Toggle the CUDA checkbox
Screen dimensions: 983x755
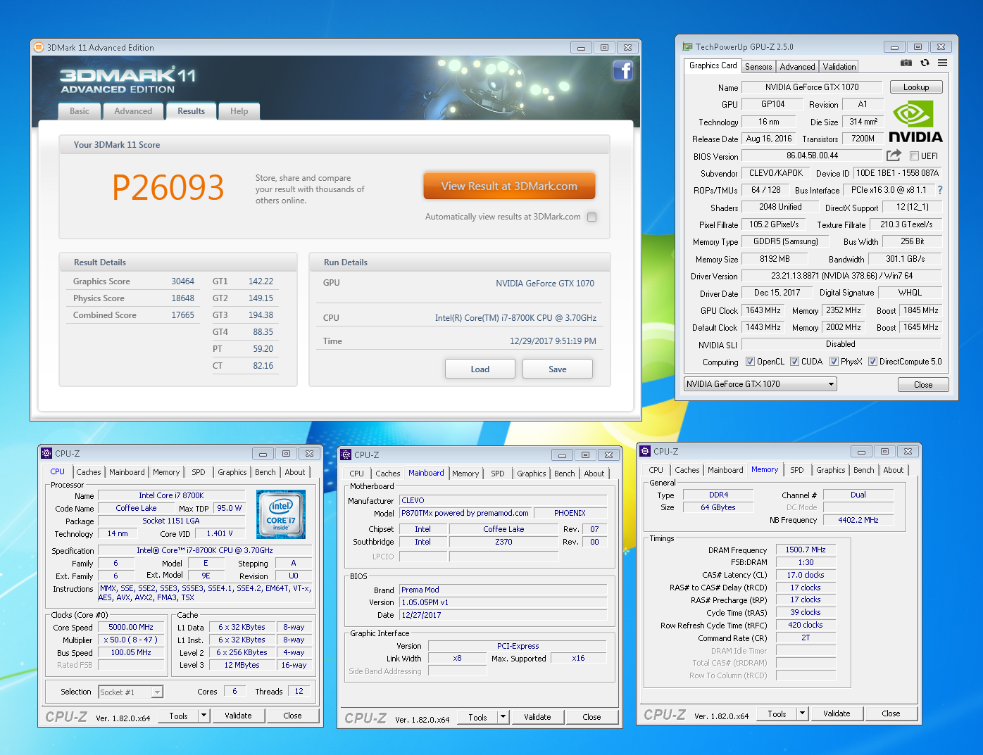[794, 362]
